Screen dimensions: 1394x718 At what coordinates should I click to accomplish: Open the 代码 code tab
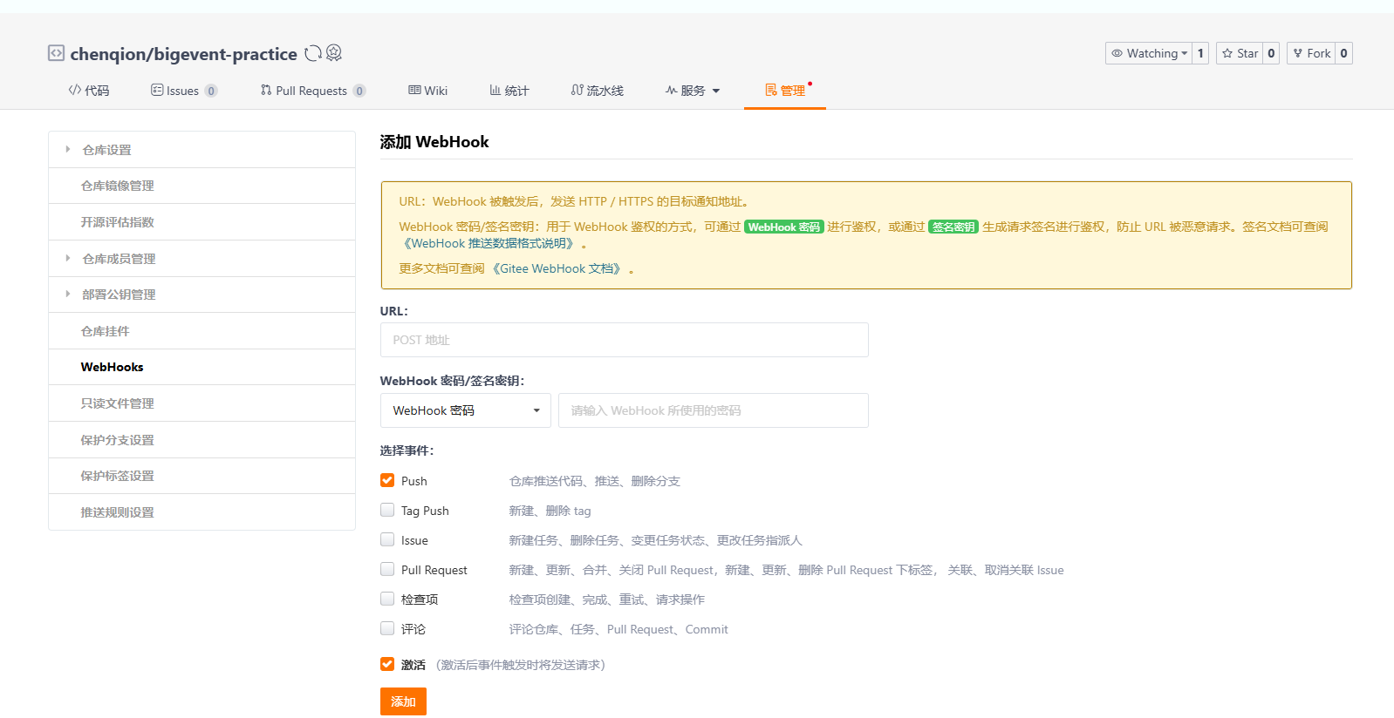point(89,91)
